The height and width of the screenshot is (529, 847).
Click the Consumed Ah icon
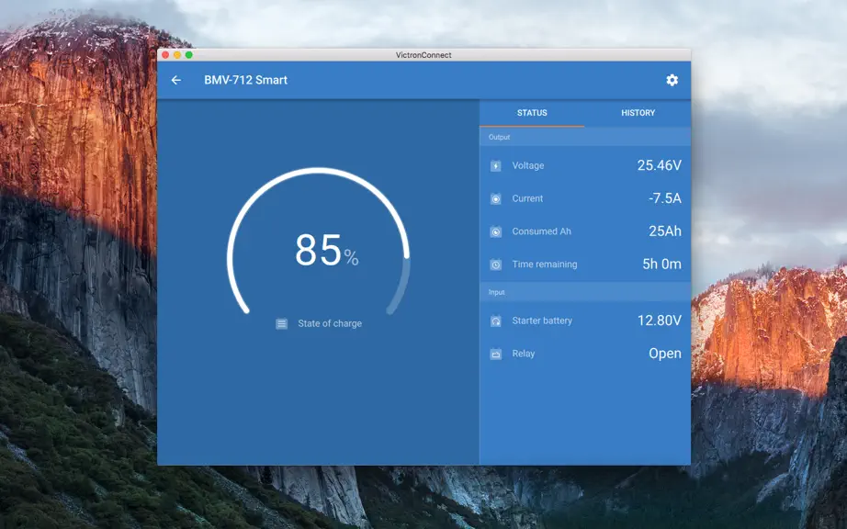[495, 231]
